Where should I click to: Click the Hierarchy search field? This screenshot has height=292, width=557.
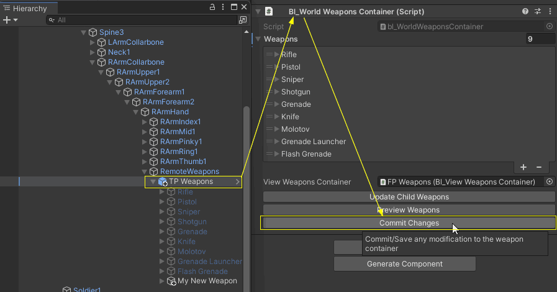143,20
